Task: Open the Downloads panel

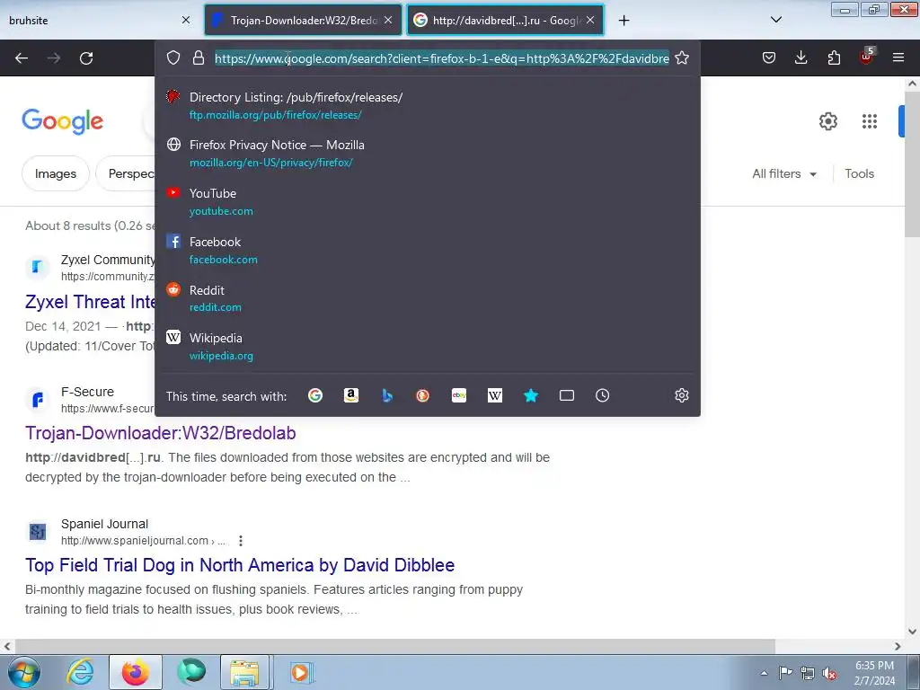Action: 801,57
